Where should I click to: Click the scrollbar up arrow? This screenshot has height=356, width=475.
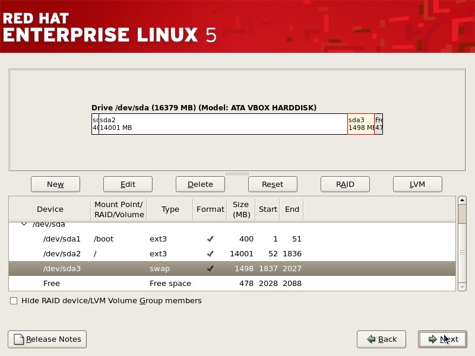click(x=462, y=200)
